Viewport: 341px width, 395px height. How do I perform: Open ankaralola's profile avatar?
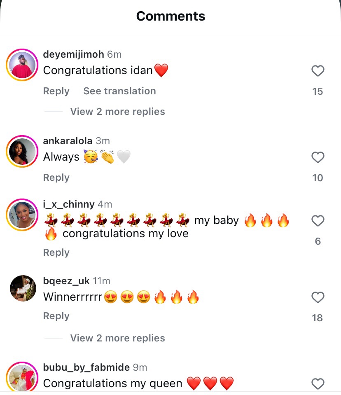point(22,151)
